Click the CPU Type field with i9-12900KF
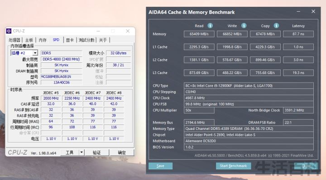This screenshot has height=180, width=326. (249, 86)
